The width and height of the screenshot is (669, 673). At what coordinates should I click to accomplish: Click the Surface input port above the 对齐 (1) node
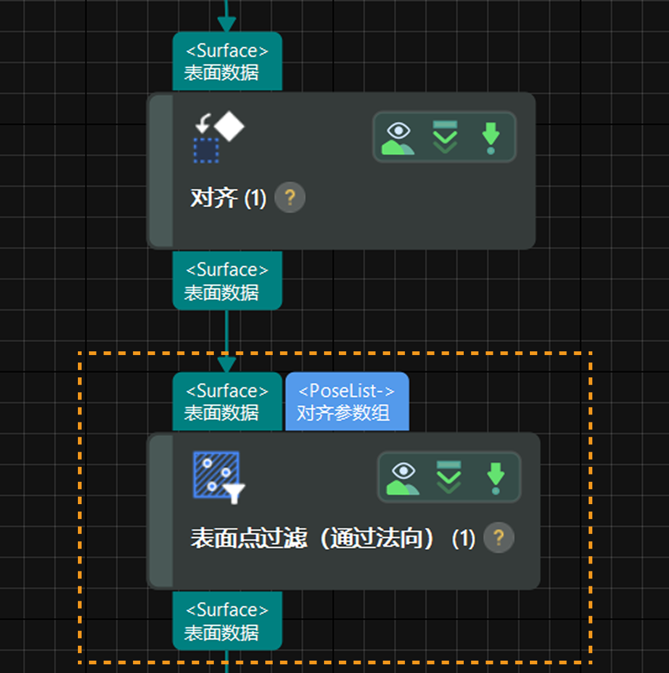228,61
